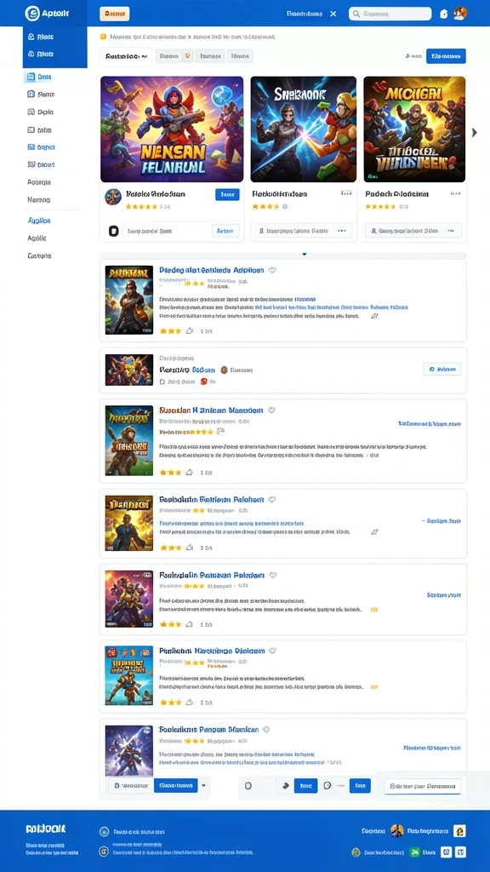Open the sort dropdown above the featured games
490x872 pixels.
click(126, 56)
